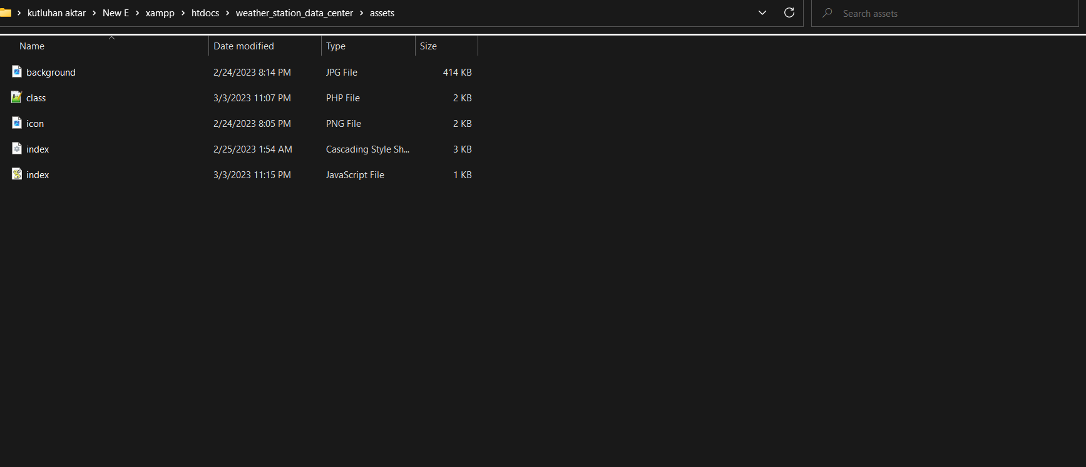
Task: Click JavaScript File type cell
Action: pos(355,175)
